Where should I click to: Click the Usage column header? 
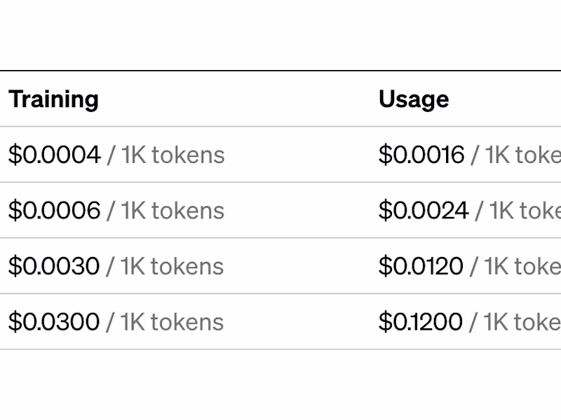pyautogui.click(x=413, y=99)
